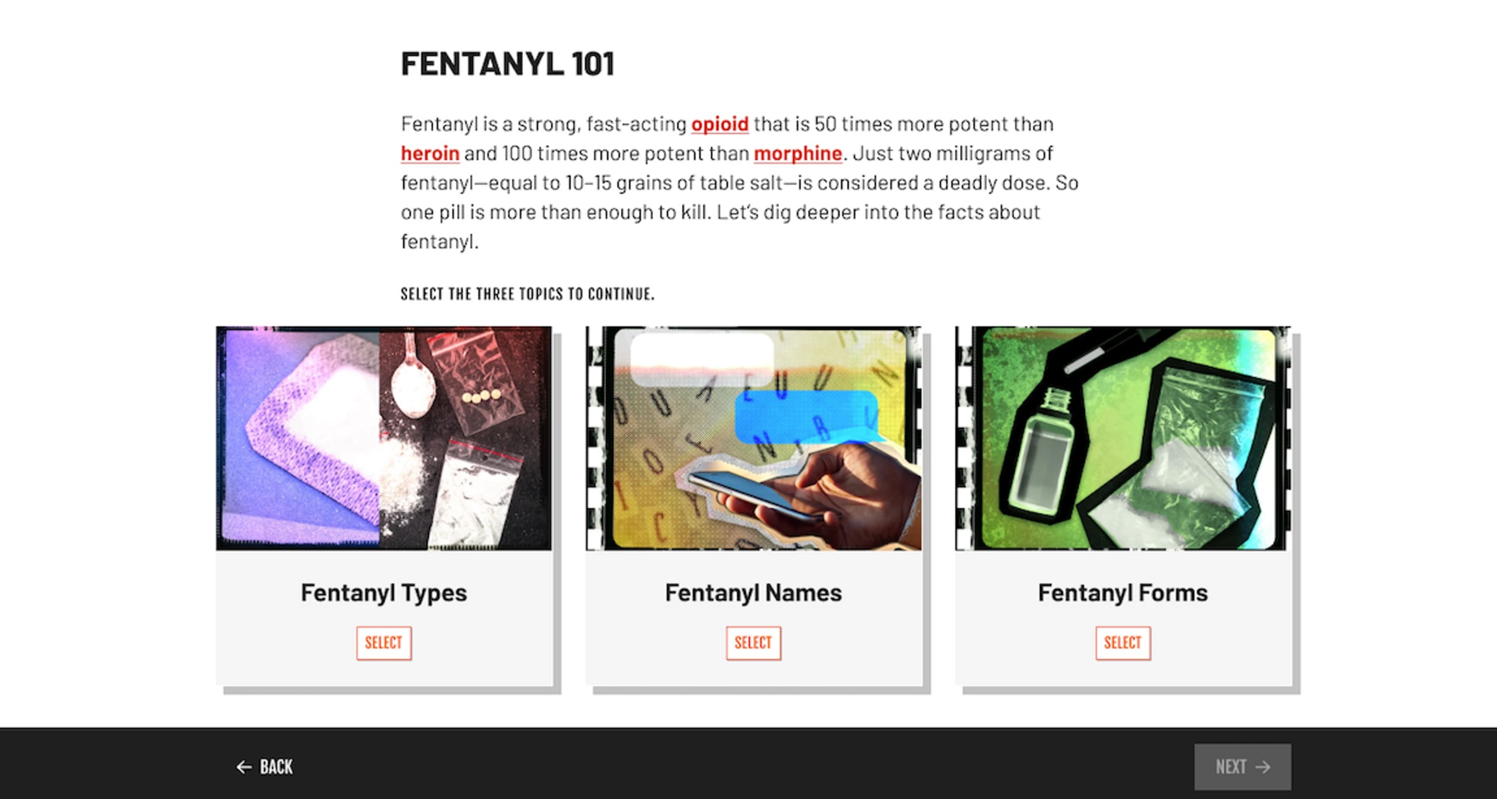Click the Fentanyl Names card title
The width and height of the screenshot is (1497, 799).
pos(753,593)
